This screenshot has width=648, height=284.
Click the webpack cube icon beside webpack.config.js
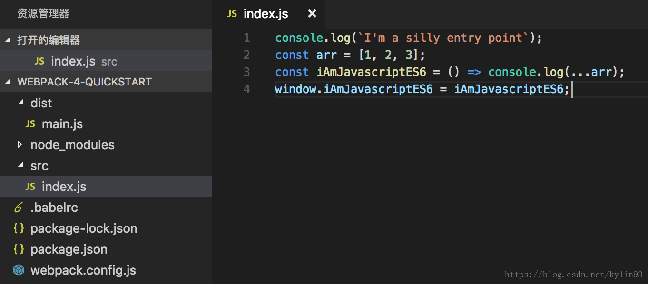coord(19,270)
